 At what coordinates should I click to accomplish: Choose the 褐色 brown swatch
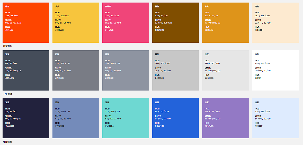coord(175,23)
